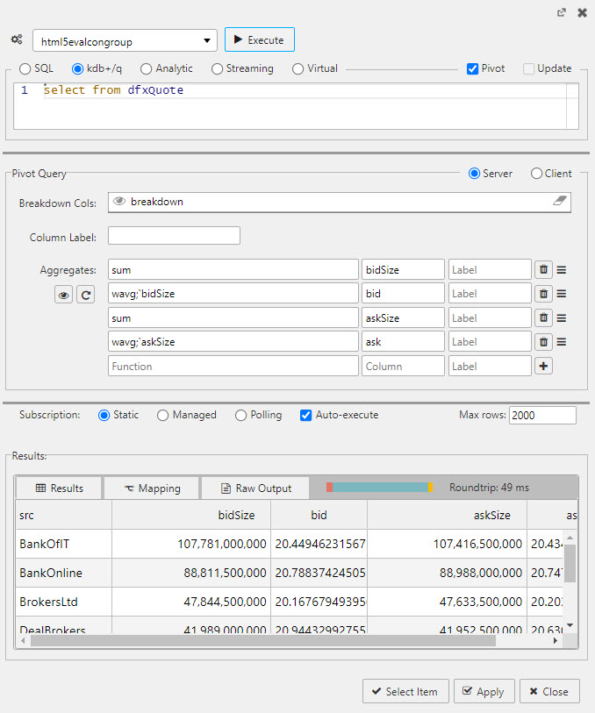The width and height of the screenshot is (595, 713).
Task: Delete the sum bidSize aggregate row
Action: [543, 269]
